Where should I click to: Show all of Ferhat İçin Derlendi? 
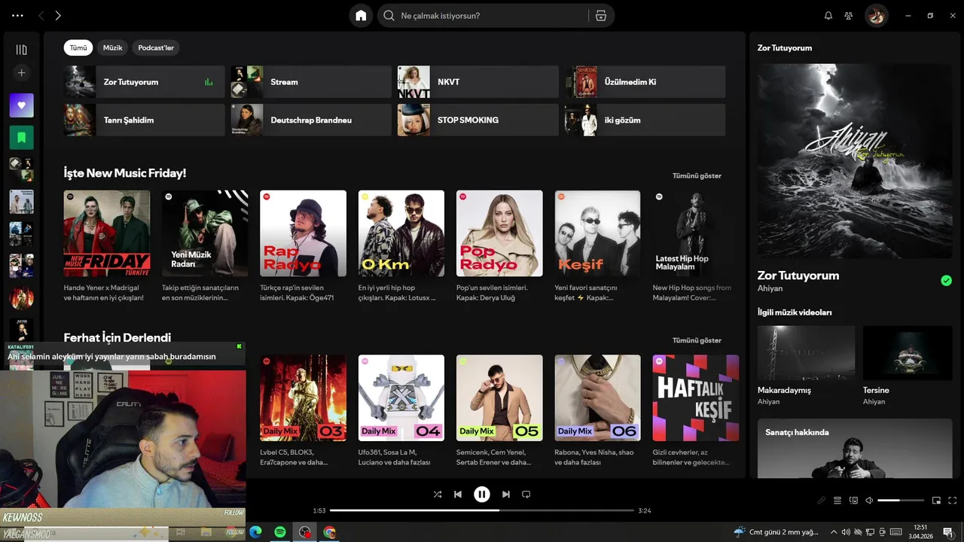pyautogui.click(x=697, y=340)
